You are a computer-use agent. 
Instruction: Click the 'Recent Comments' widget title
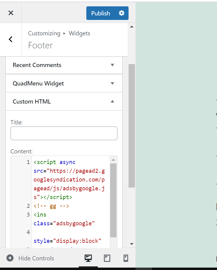[x=37, y=65]
